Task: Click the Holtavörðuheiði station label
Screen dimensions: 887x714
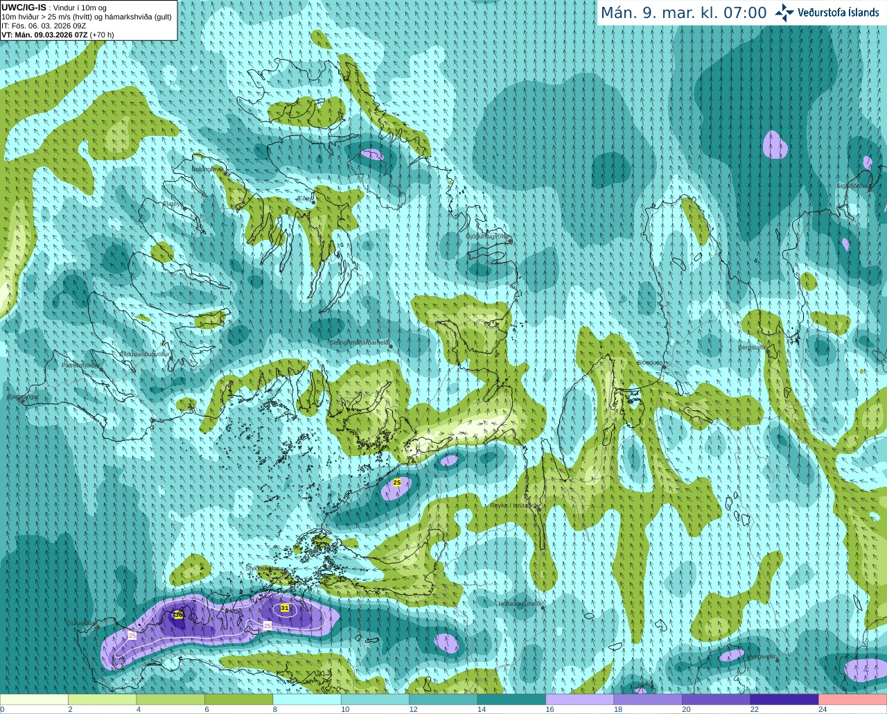Action: [520, 604]
